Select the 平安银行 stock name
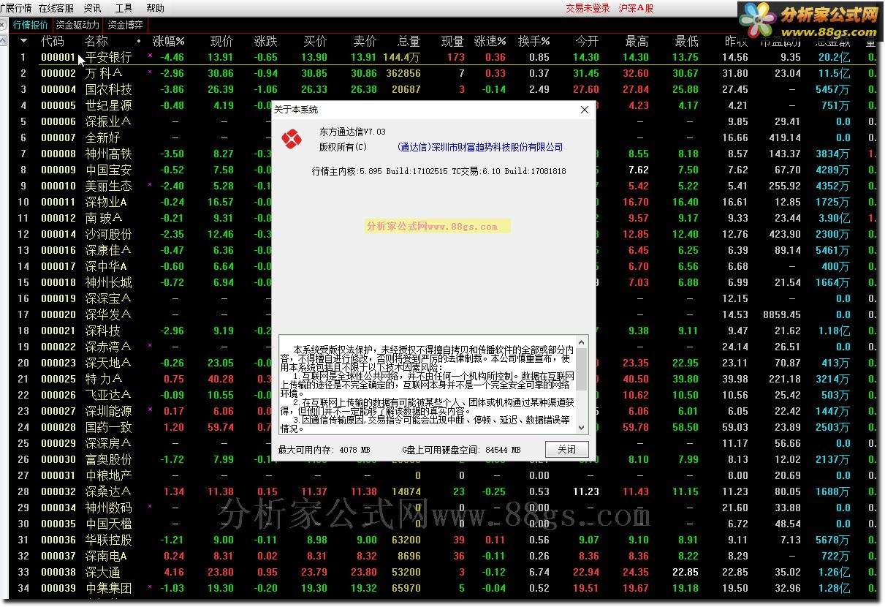885x607 pixels. tap(109, 57)
